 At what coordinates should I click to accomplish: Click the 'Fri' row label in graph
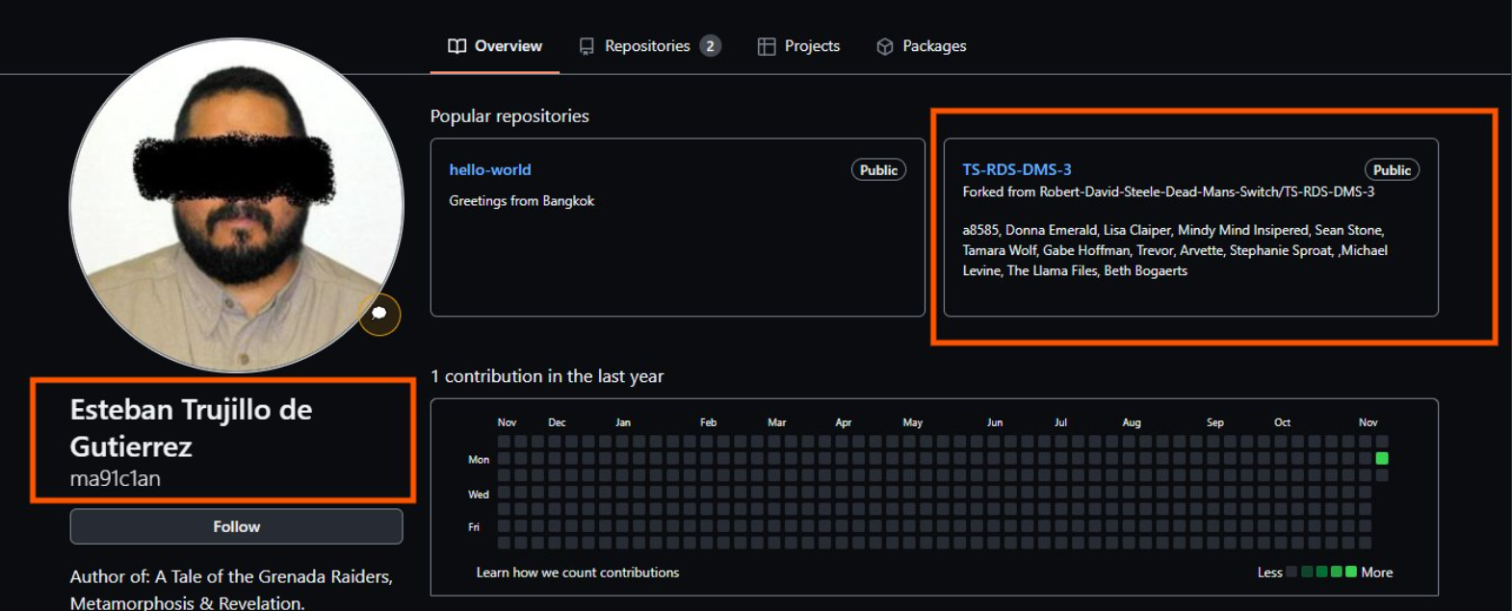point(474,527)
